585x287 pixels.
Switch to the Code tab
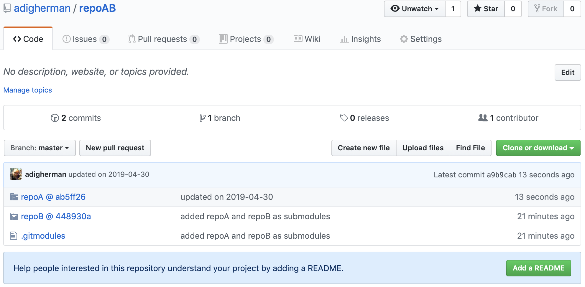point(28,39)
